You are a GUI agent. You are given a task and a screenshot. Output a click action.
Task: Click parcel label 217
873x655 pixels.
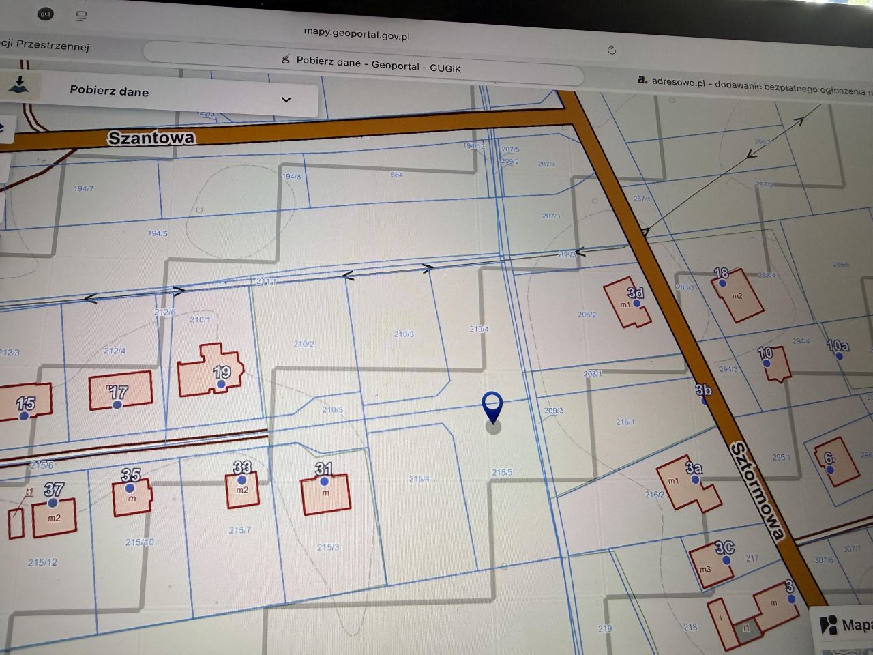752,558
